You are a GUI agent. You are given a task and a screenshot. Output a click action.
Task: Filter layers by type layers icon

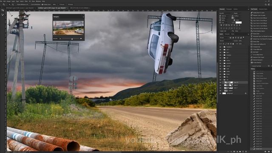pos(235,38)
